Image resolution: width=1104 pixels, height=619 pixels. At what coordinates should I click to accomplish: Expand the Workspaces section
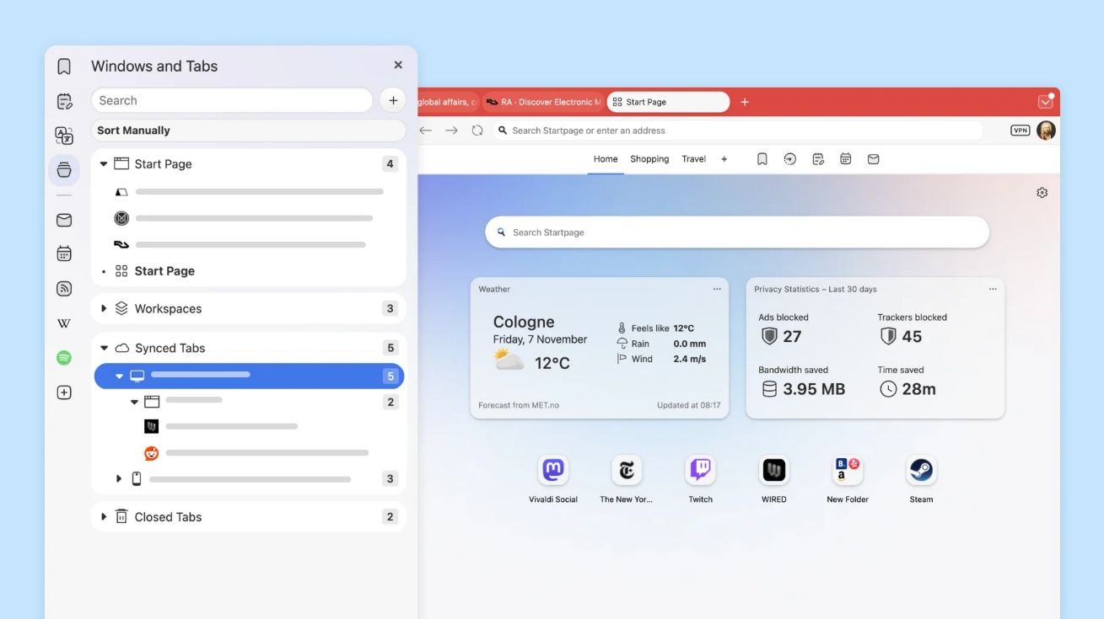[x=105, y=308]
